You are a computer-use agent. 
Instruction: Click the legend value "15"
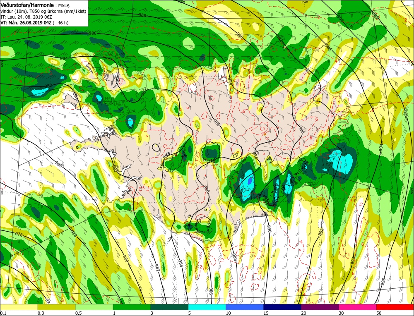pos(266,313)
